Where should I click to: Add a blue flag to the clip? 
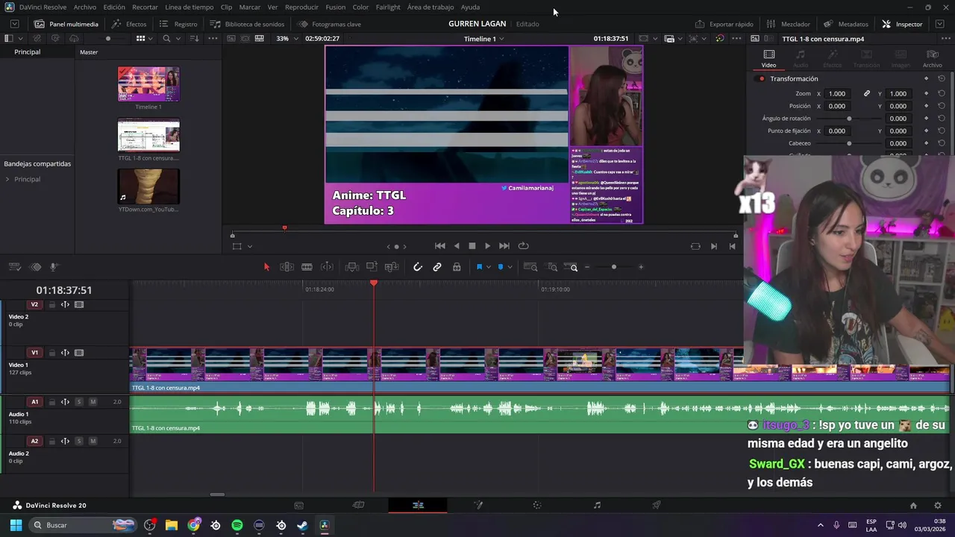tap(479, 267)
